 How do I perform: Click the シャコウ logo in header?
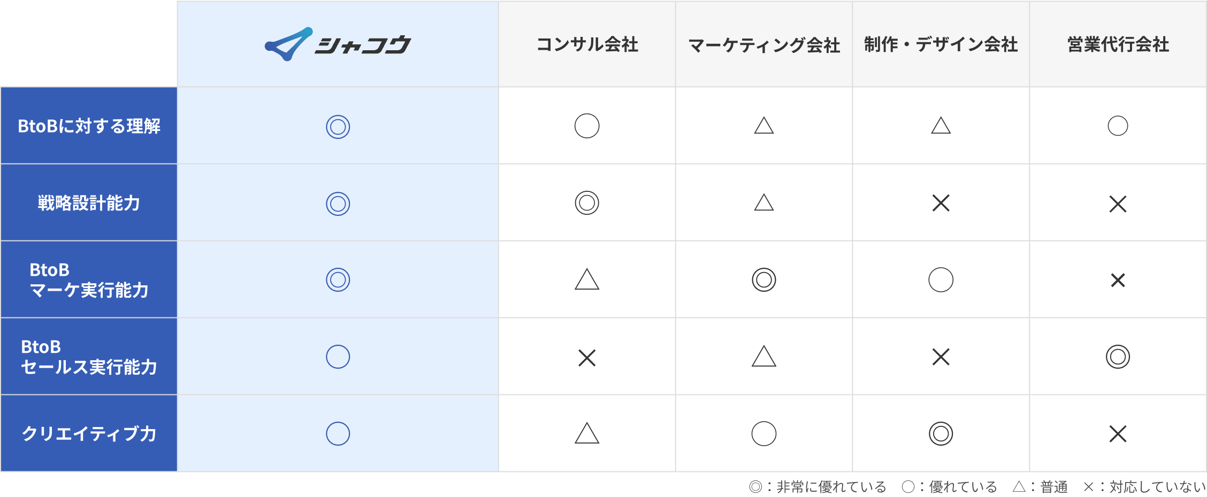click(x=338, y=44)
